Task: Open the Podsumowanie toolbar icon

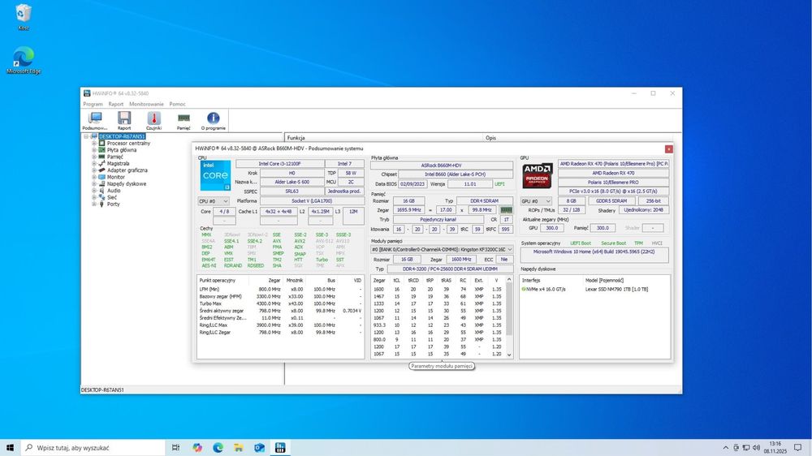Action: [94, 120]
